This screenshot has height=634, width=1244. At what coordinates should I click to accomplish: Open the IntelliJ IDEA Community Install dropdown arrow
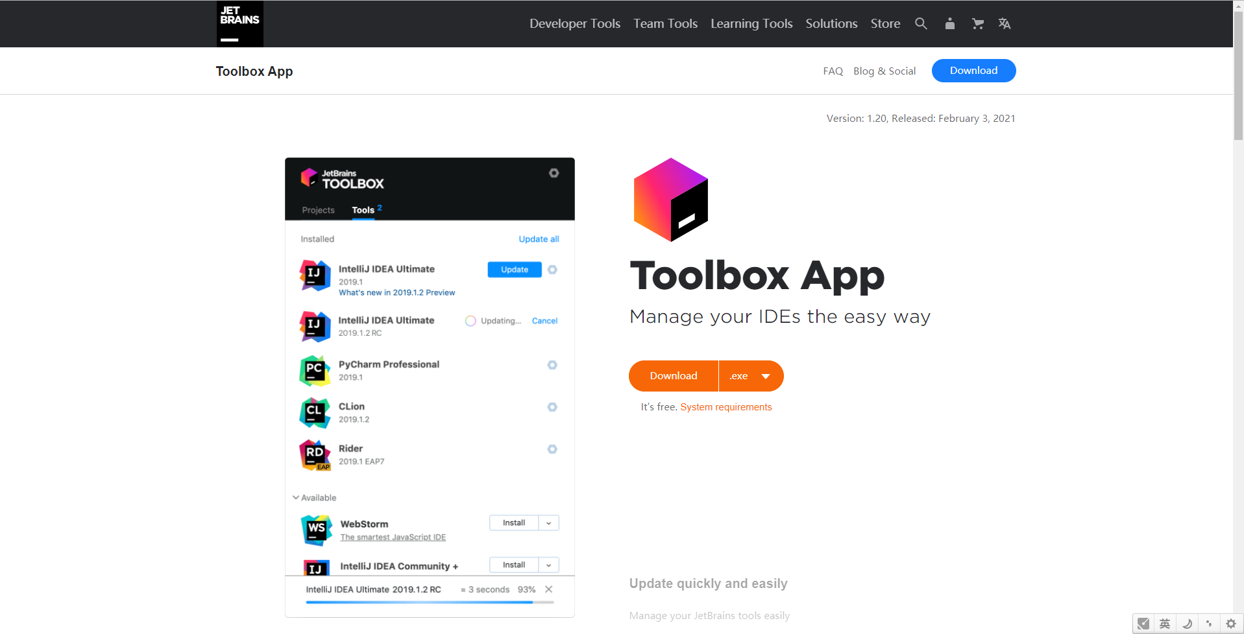(x=549, y=565)
